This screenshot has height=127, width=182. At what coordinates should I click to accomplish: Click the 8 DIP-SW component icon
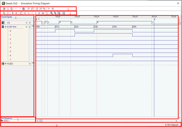click(3, 27)
